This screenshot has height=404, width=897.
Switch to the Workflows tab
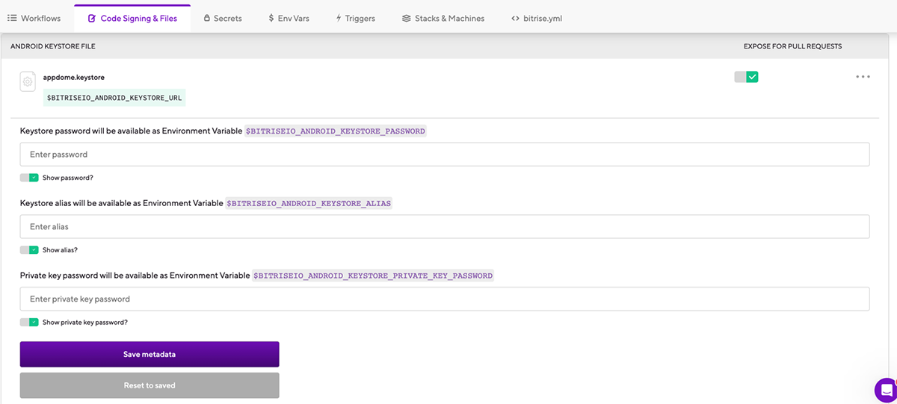pyautogui.click(x=34, y=18)
